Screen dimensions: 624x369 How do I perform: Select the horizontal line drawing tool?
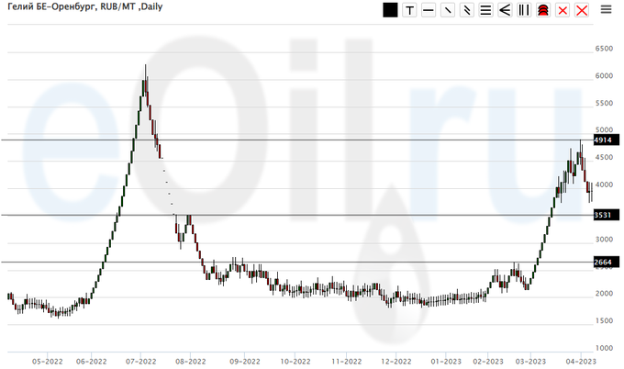pyautogui.click(x=429, y=10)
